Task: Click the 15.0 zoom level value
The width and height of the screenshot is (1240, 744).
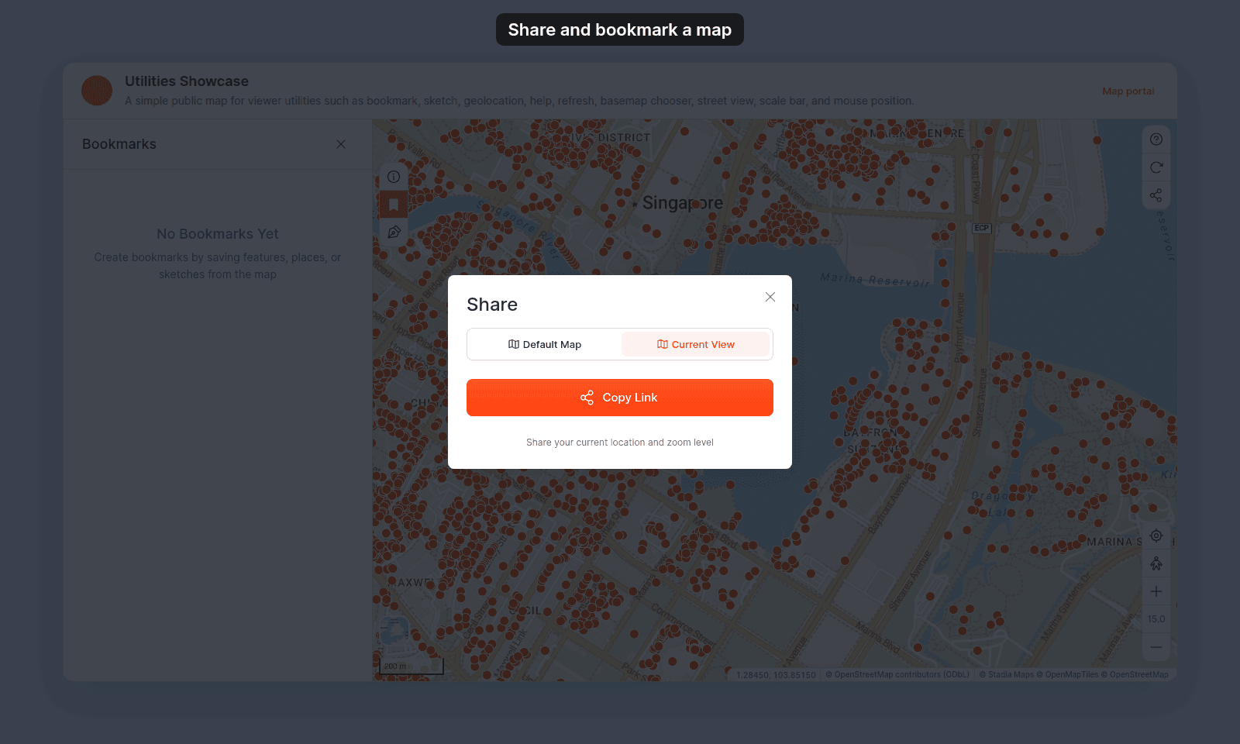Action: coord(1156,619)
